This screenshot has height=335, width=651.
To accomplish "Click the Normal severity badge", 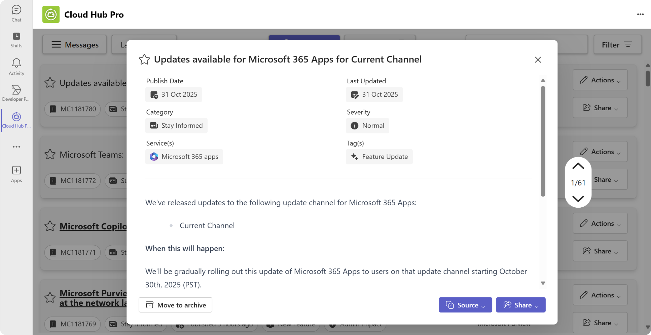I will coord(367,126).
